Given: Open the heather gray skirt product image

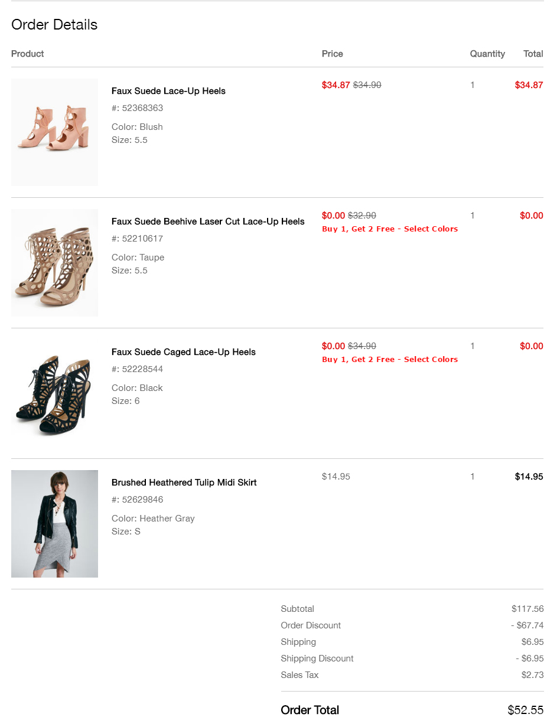Looking at the screenshot, I should (x=54, y=524).
